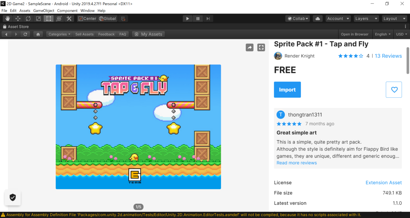Click Render Knight avatar icon

[x=278, y=56]
